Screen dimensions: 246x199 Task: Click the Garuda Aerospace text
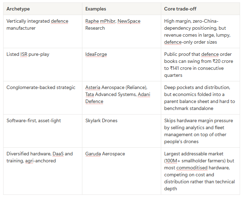click(x=105, y=154)
